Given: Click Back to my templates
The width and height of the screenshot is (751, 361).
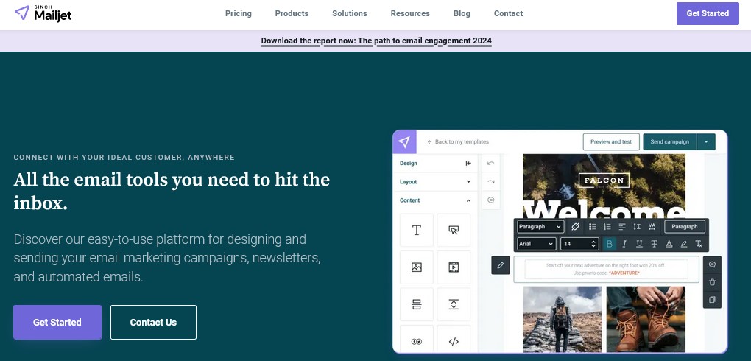Looking at the screenshot, I should (x=458, y=142).
